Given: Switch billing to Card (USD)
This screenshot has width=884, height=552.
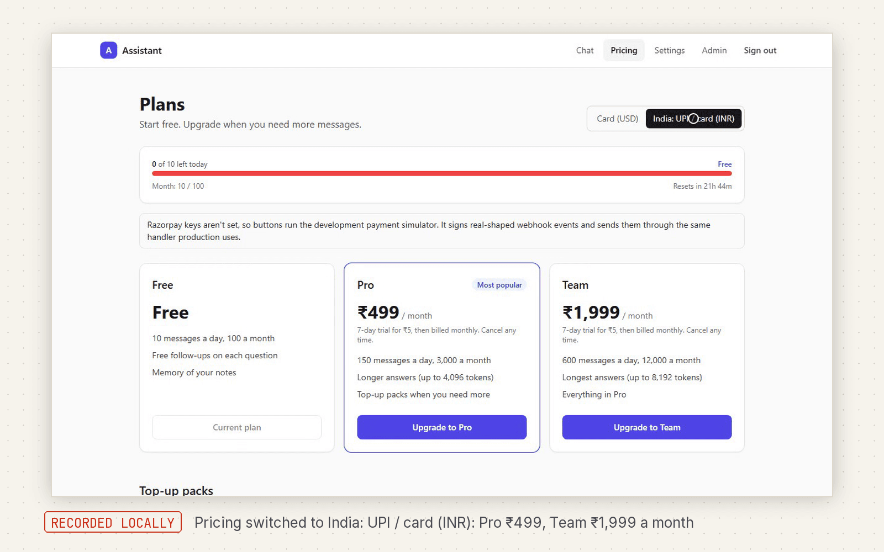Looking at the screenshot, I should (617, 119).
